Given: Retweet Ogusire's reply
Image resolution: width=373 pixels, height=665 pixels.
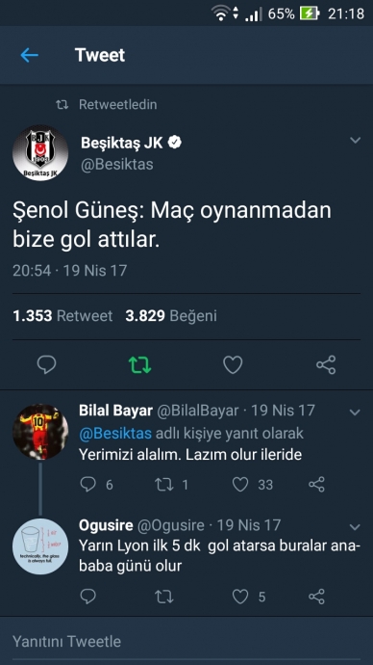Looking at the screenshot, I should pyautogui.click(x=164, y=597).
